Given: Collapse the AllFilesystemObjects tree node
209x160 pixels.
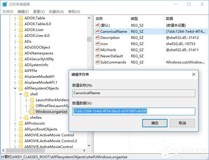Looking at the screenshot, I should tap(15, 88).
